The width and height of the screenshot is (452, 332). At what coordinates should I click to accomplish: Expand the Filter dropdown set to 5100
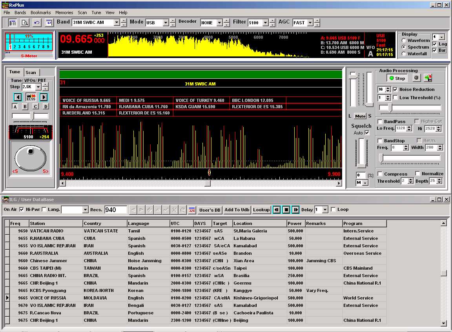coord(266,23)
